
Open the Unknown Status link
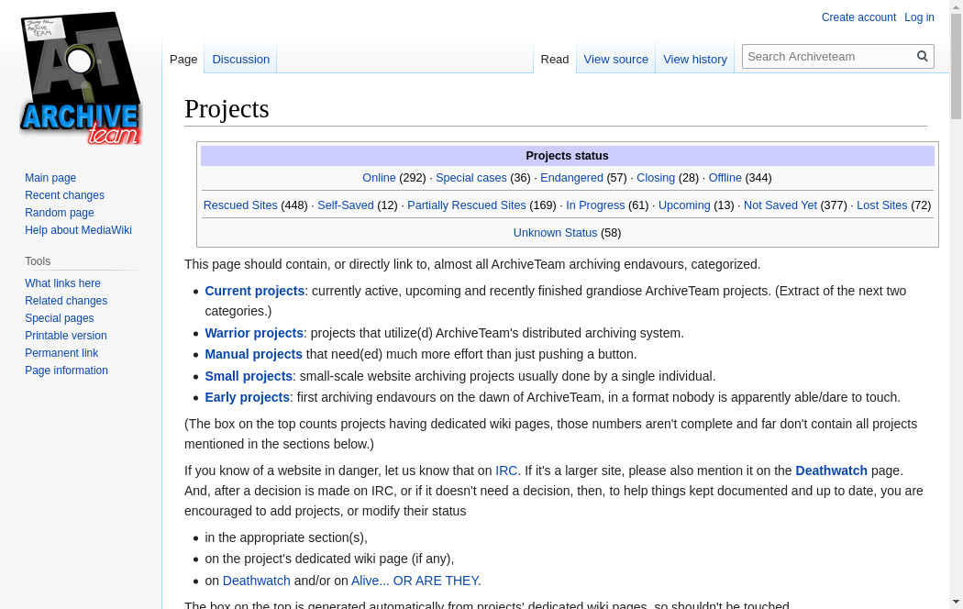(x=555, y=233)
